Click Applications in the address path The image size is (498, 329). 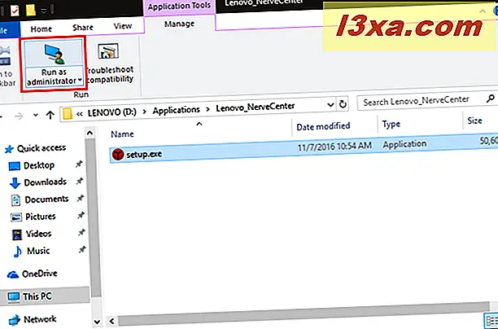[176, 110]
